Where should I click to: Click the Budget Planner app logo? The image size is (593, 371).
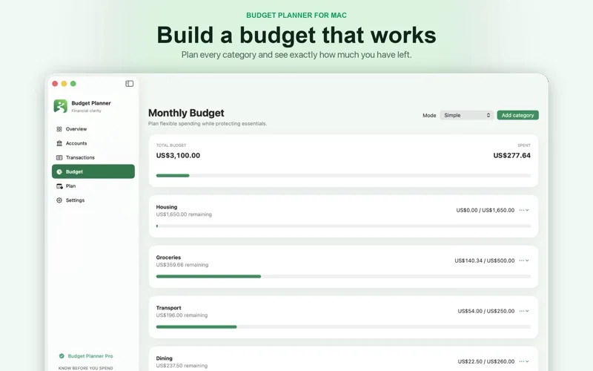point(61,106)
